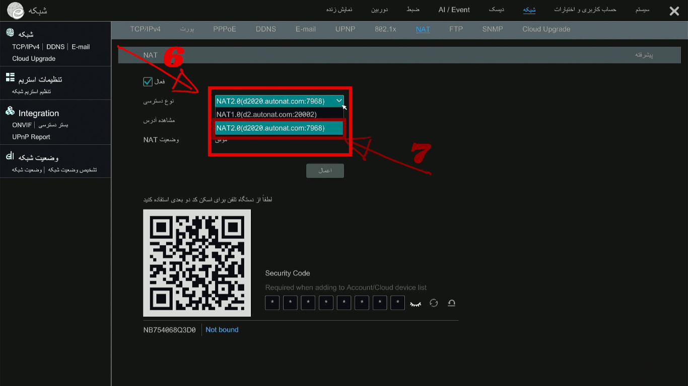Open the وضعیت شبکه link beside تشخیص وضعیت شبکه

[x=27, y=169]
